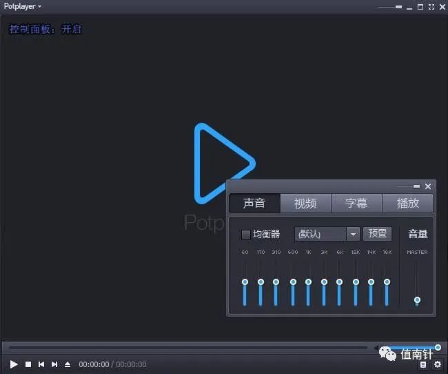Click the volume slider knob in the bottom bar
448x374 pixels.
click(438, 347)
